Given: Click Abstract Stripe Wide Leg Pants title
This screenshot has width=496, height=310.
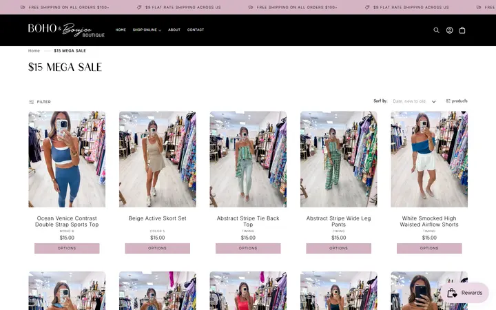Looking at the screenshot, I should [x=338, y=221].
